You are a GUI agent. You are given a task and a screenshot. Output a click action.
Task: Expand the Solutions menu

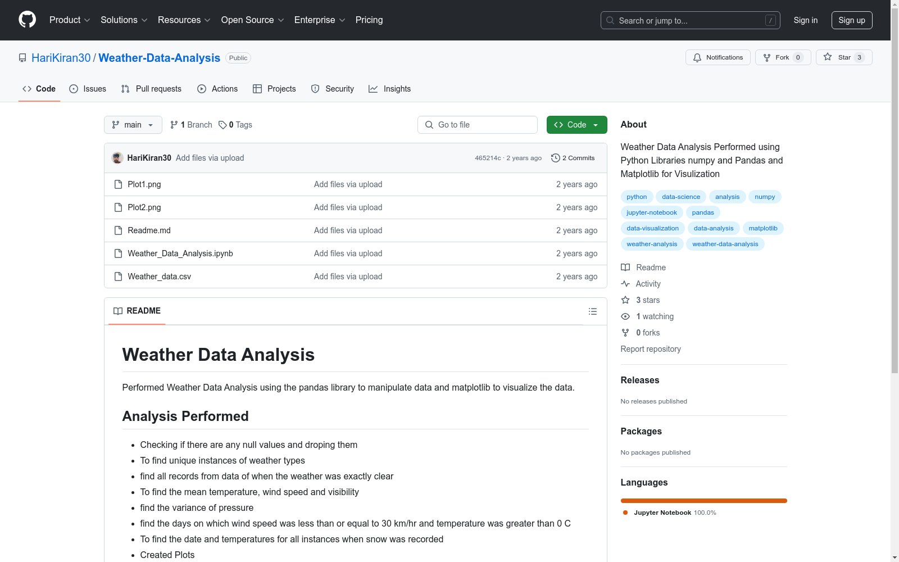tap(124, 20)
